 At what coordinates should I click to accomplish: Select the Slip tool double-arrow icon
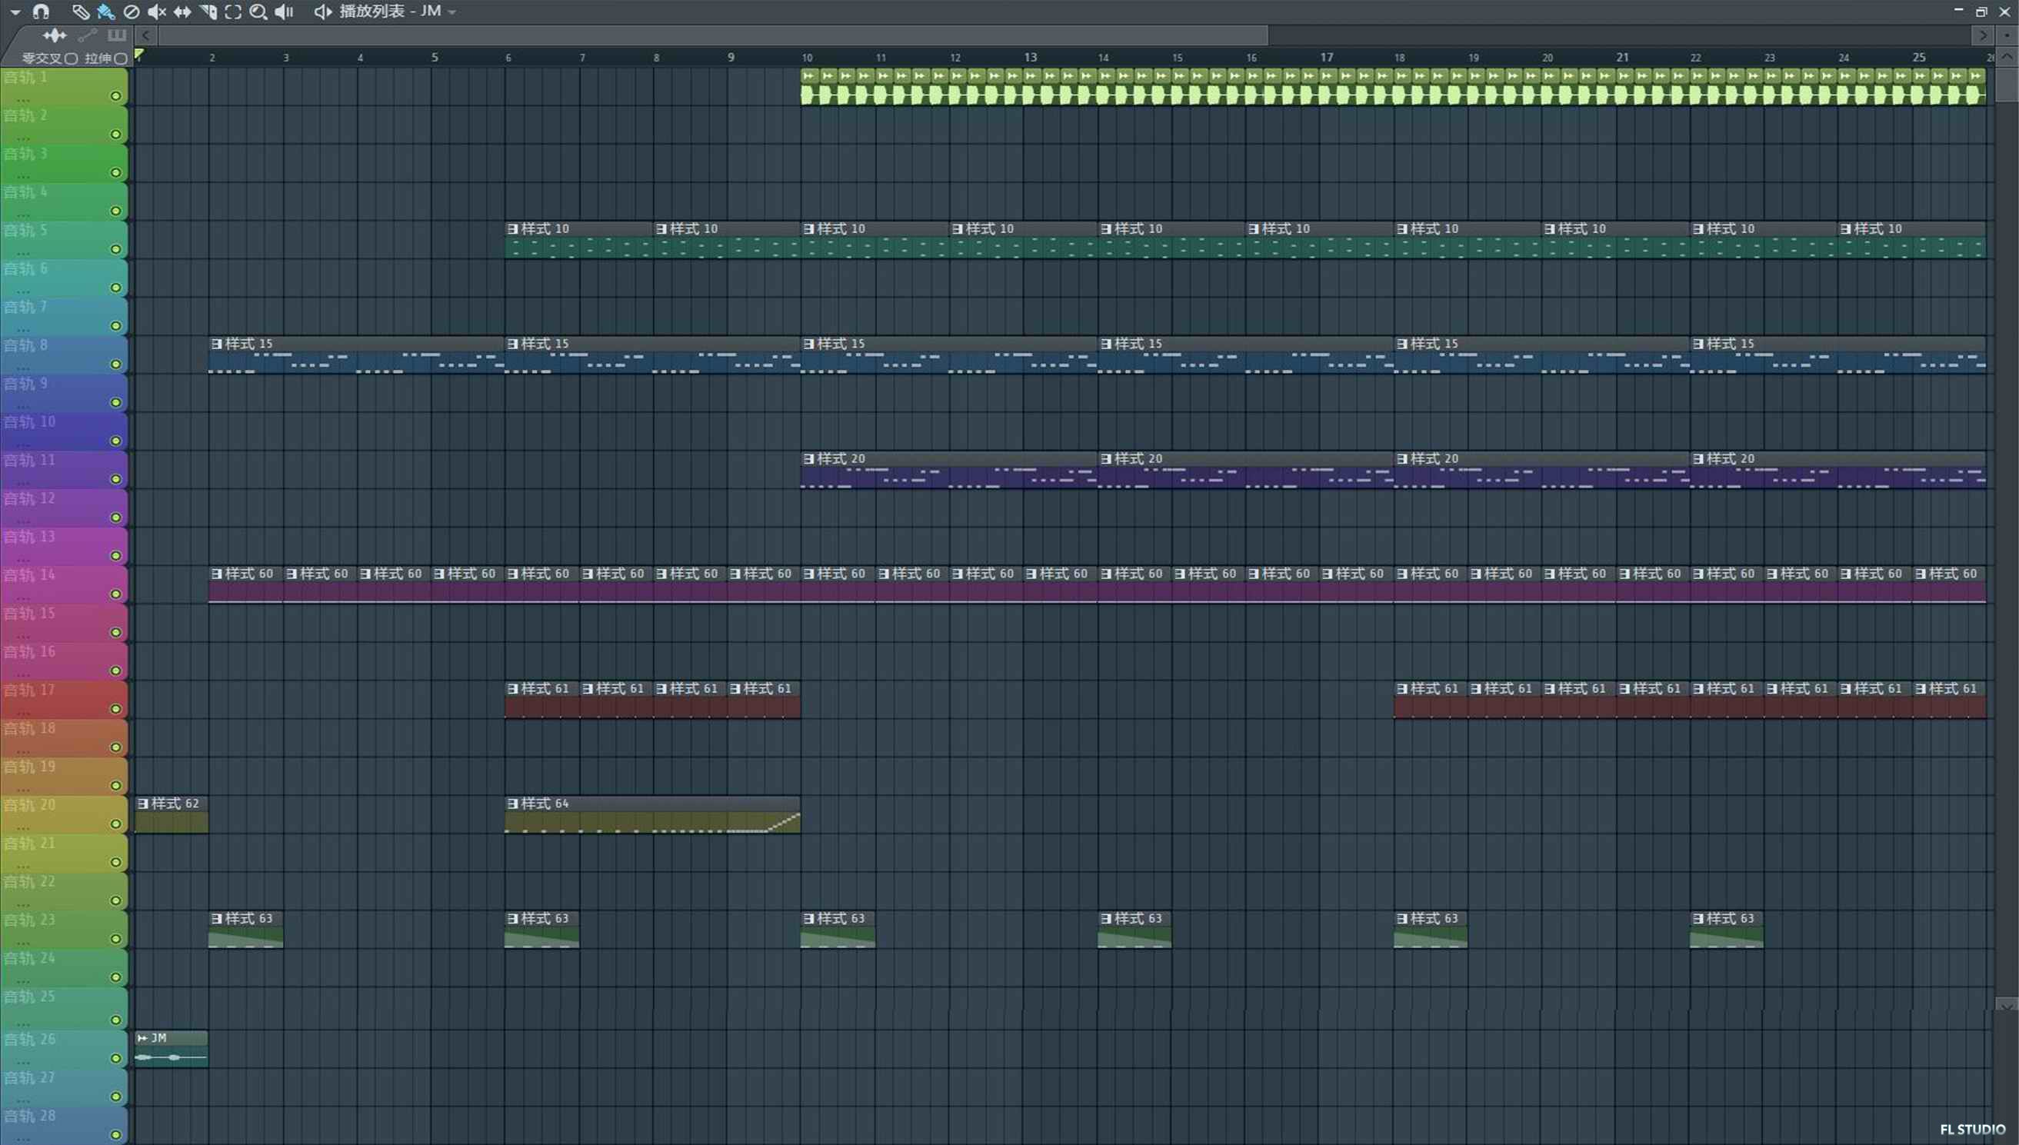(182, 12)
